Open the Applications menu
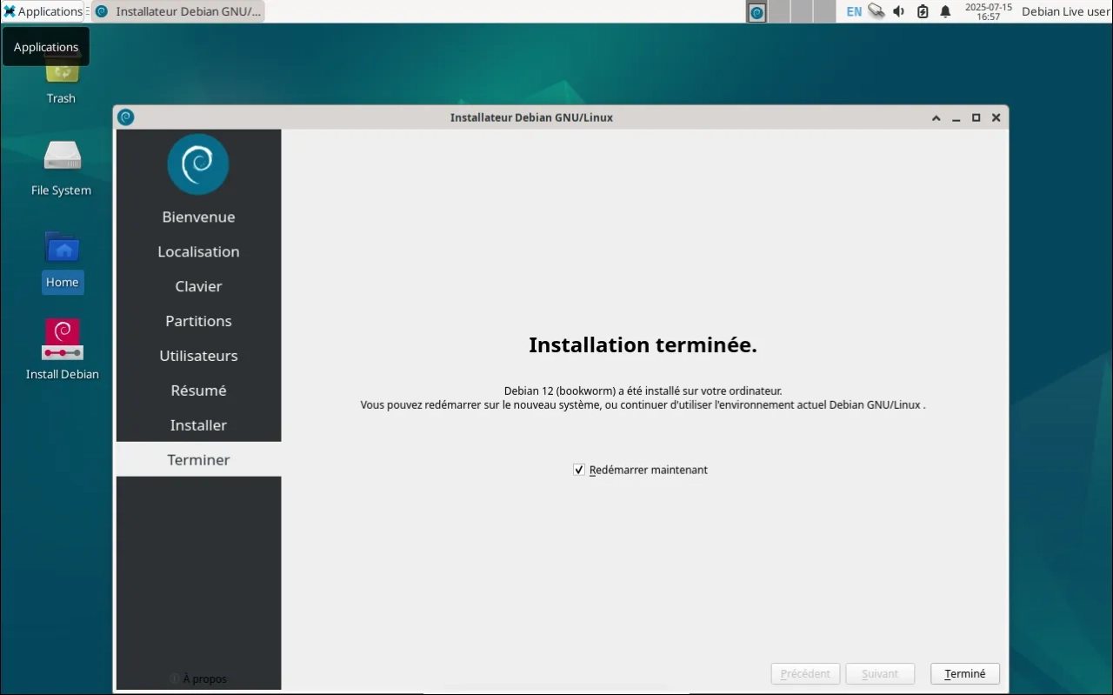The width and height of the screenshot is (1113, 695). click(43, 11)
